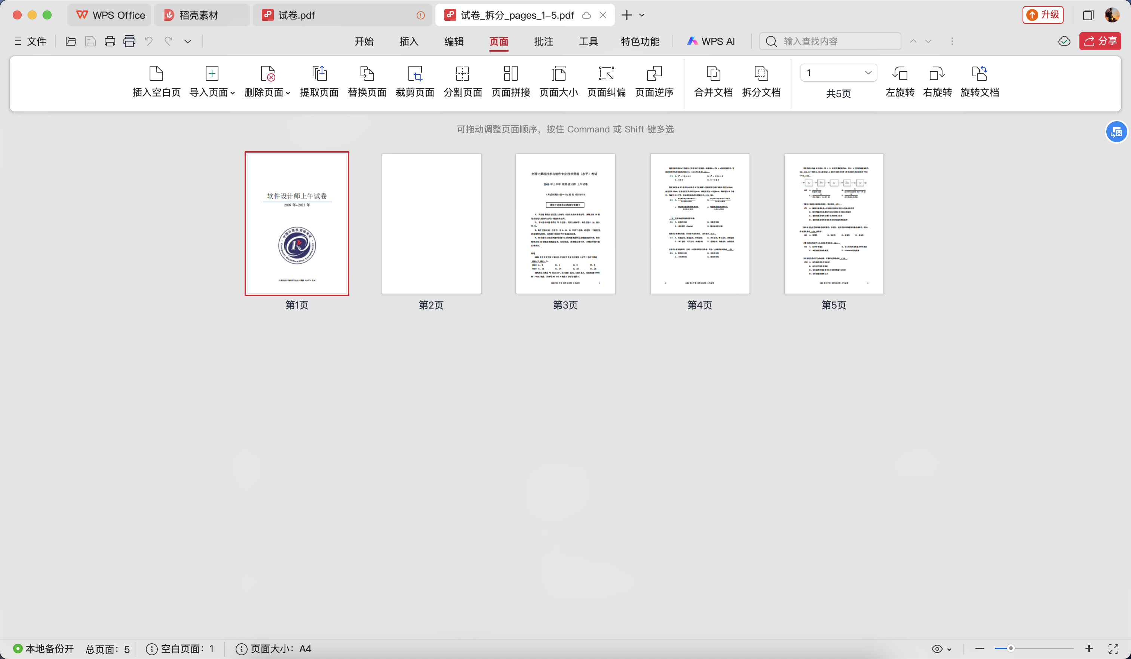The height and width of the screenshot is (659, 1131).
Task: Expand the Import Pages (导入页面) dropdown
Action: point(233,93)
